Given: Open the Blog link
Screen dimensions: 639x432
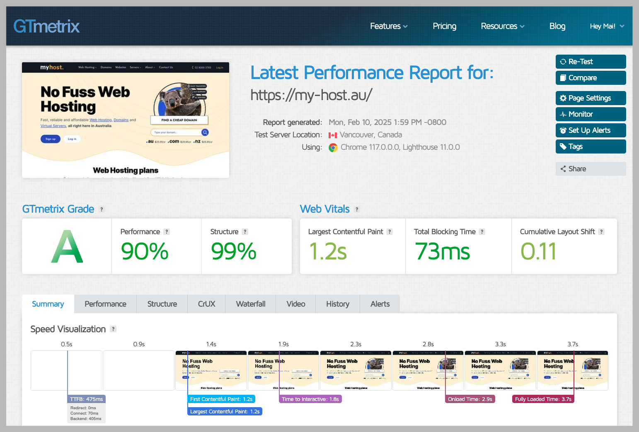Looking at the screenshot, I should click(x=557, y=26).
